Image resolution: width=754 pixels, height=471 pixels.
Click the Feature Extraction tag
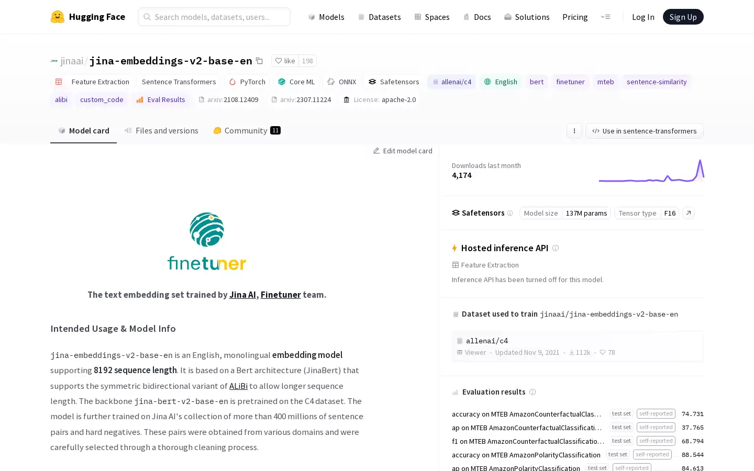[93, 82]
